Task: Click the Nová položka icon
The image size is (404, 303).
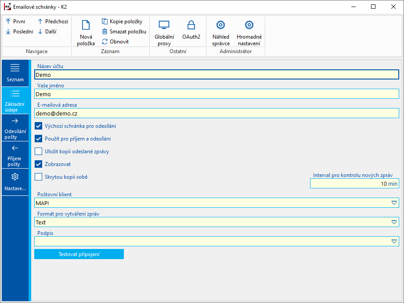Action: (86, 25)
